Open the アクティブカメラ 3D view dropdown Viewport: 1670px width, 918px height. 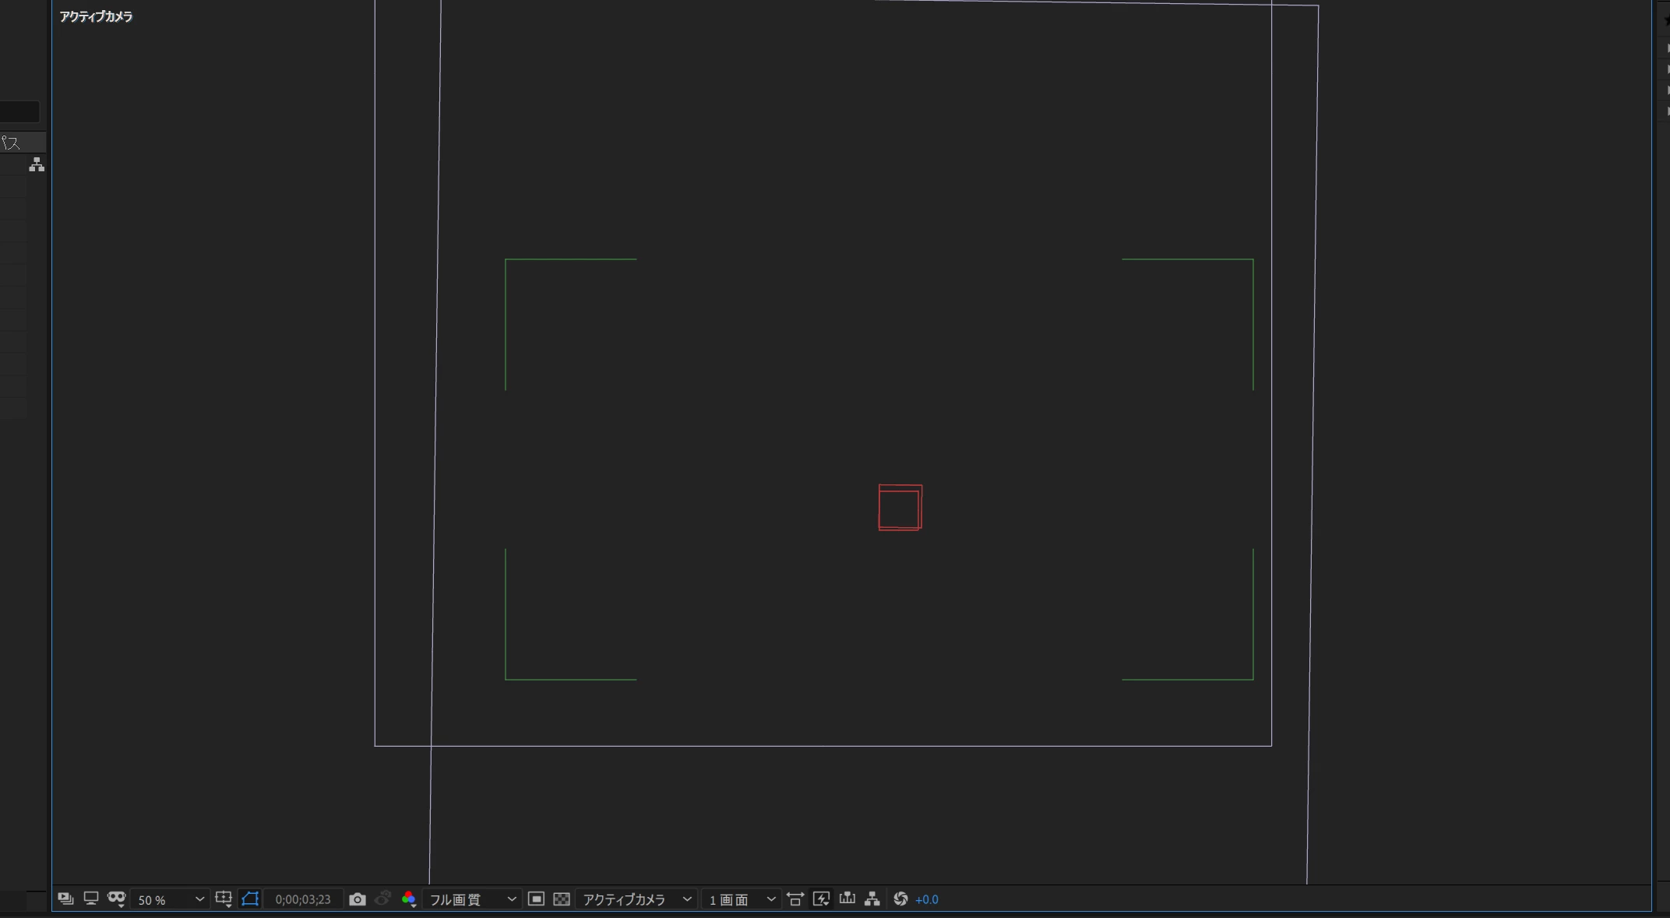pyautogui.click(x=636, y=899)
